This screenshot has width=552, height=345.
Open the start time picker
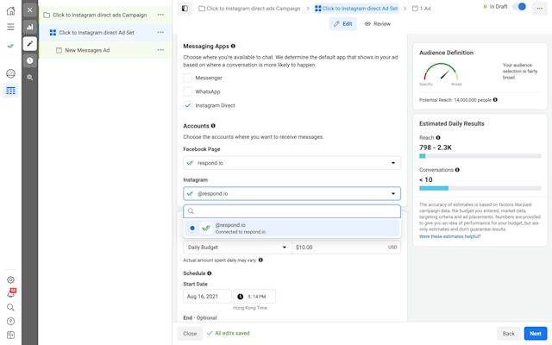tap(254, 297)
